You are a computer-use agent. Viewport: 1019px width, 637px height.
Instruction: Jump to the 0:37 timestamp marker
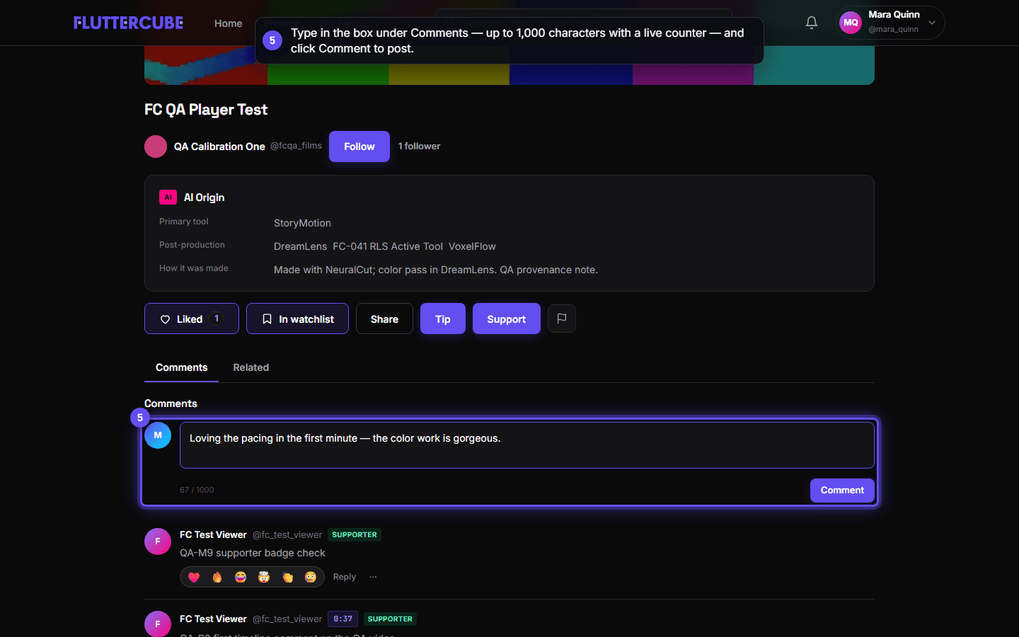point(343,619)
